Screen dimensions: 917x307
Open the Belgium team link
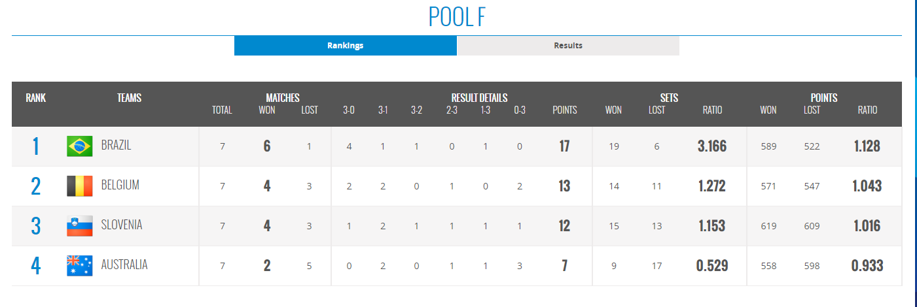pos(120,186)
